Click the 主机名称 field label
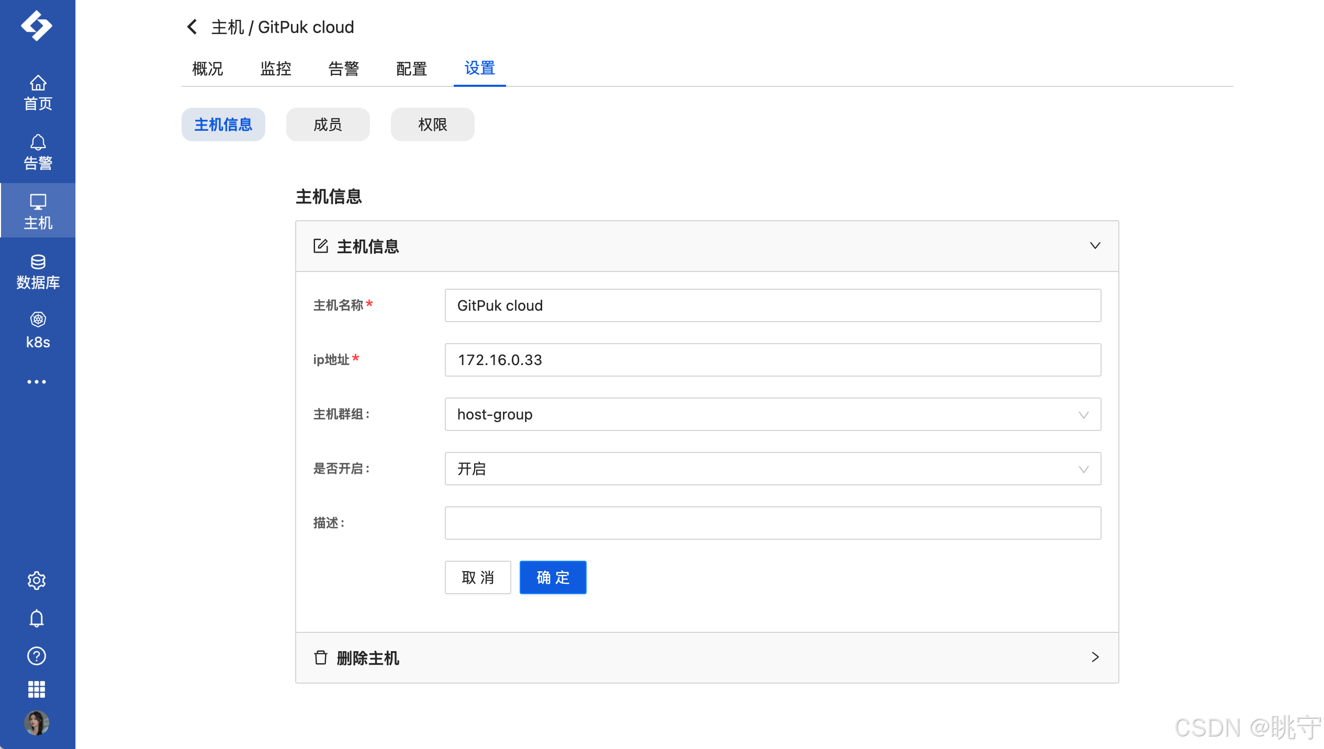This screenshot has width=1324, height=749. [339, 305]
